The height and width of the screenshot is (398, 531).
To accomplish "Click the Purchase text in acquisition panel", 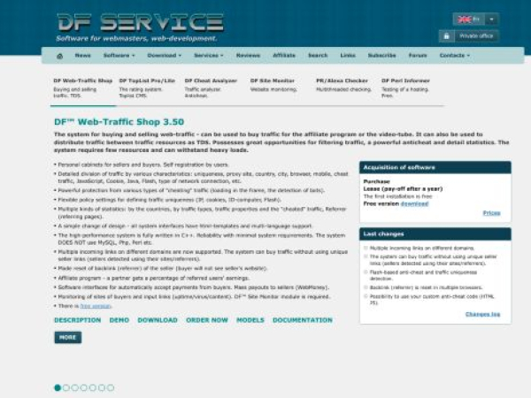I will 377,181.
